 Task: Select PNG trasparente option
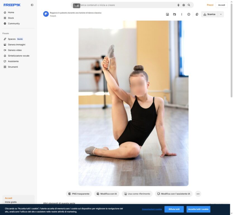[x=79, y=194]
